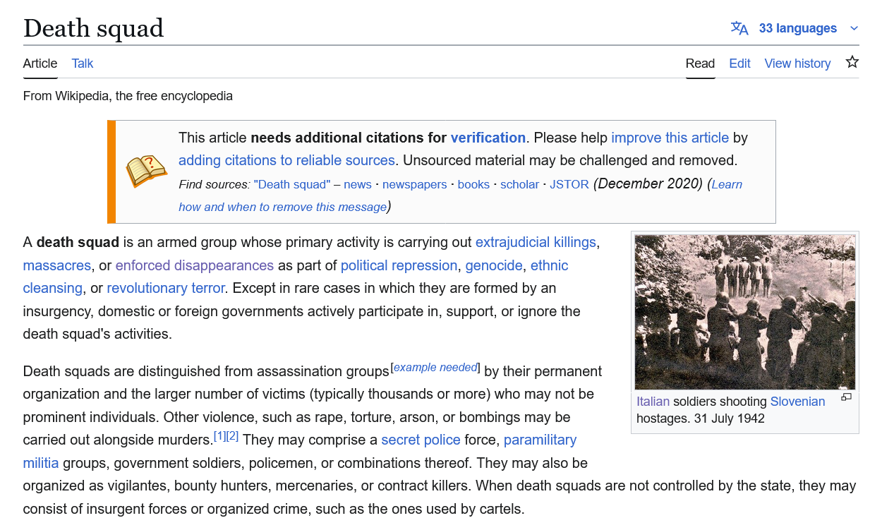This screenshot has width=882, height=530.
Task: Follow the genocide link
Action: [494, 265]
